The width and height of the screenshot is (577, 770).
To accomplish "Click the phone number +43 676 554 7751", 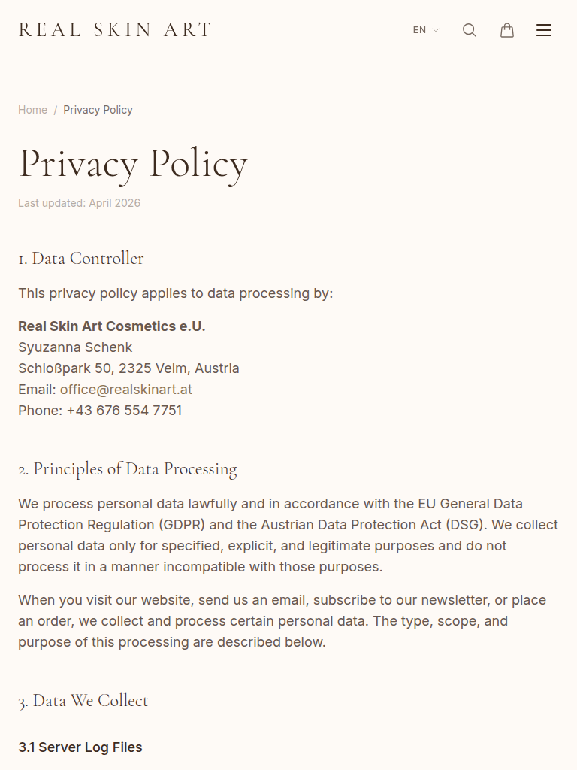I will click(124, 411).
